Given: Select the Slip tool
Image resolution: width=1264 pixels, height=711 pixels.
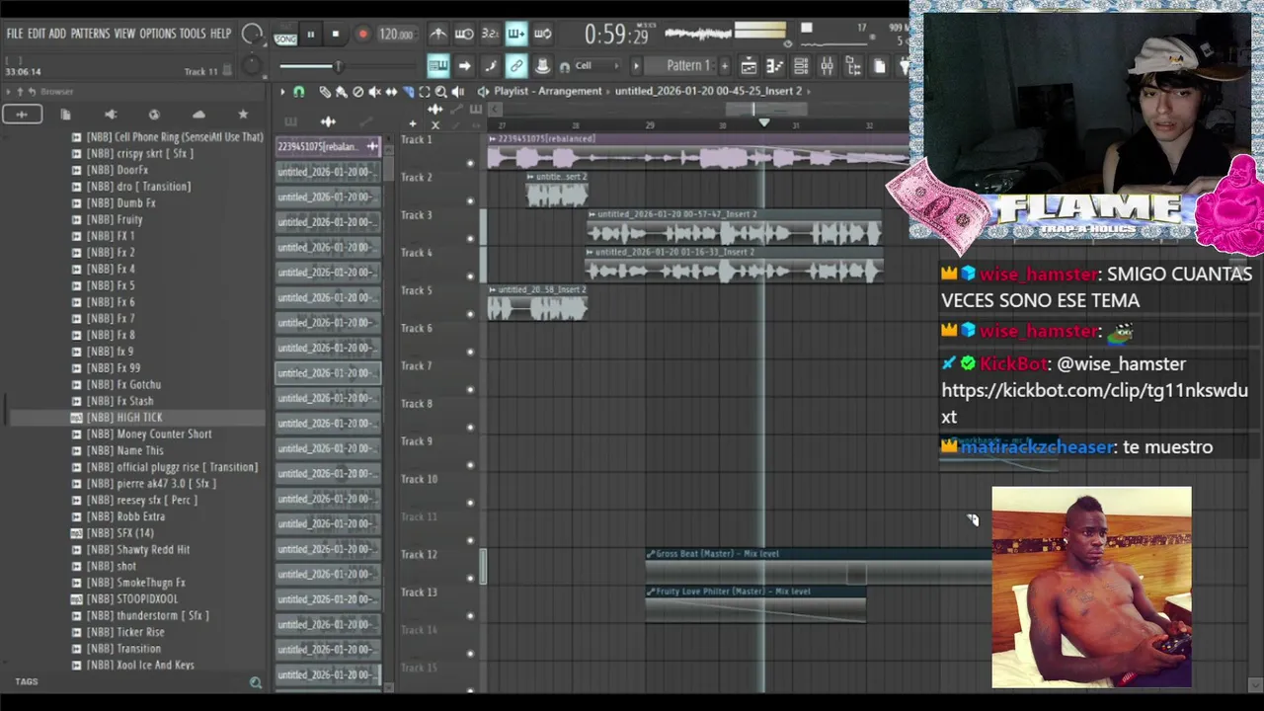Looking at the screenshot, I should [391, 92].
